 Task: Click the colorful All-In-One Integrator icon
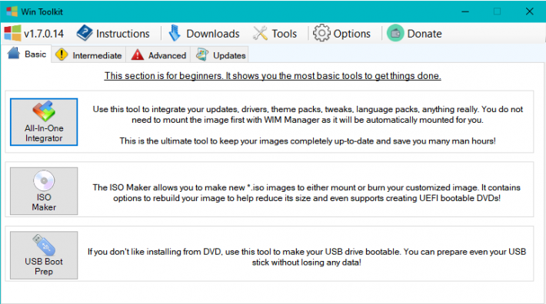44,111
